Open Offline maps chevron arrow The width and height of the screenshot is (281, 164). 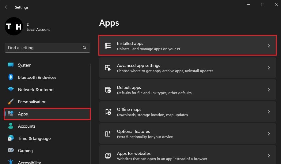coord(269,112)
